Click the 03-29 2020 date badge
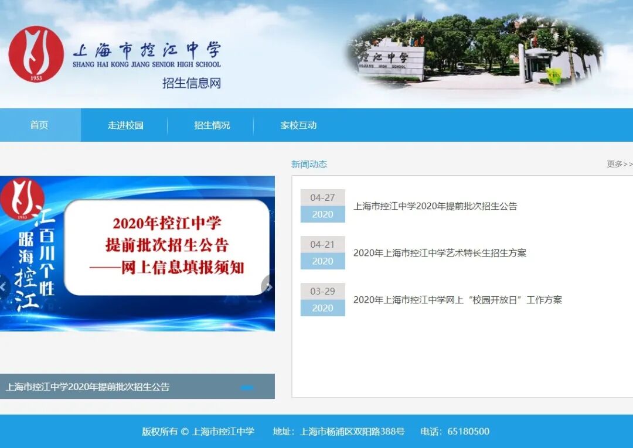This screenshot has width=633, height=448. pyautogui.click(x=322, y=299)
